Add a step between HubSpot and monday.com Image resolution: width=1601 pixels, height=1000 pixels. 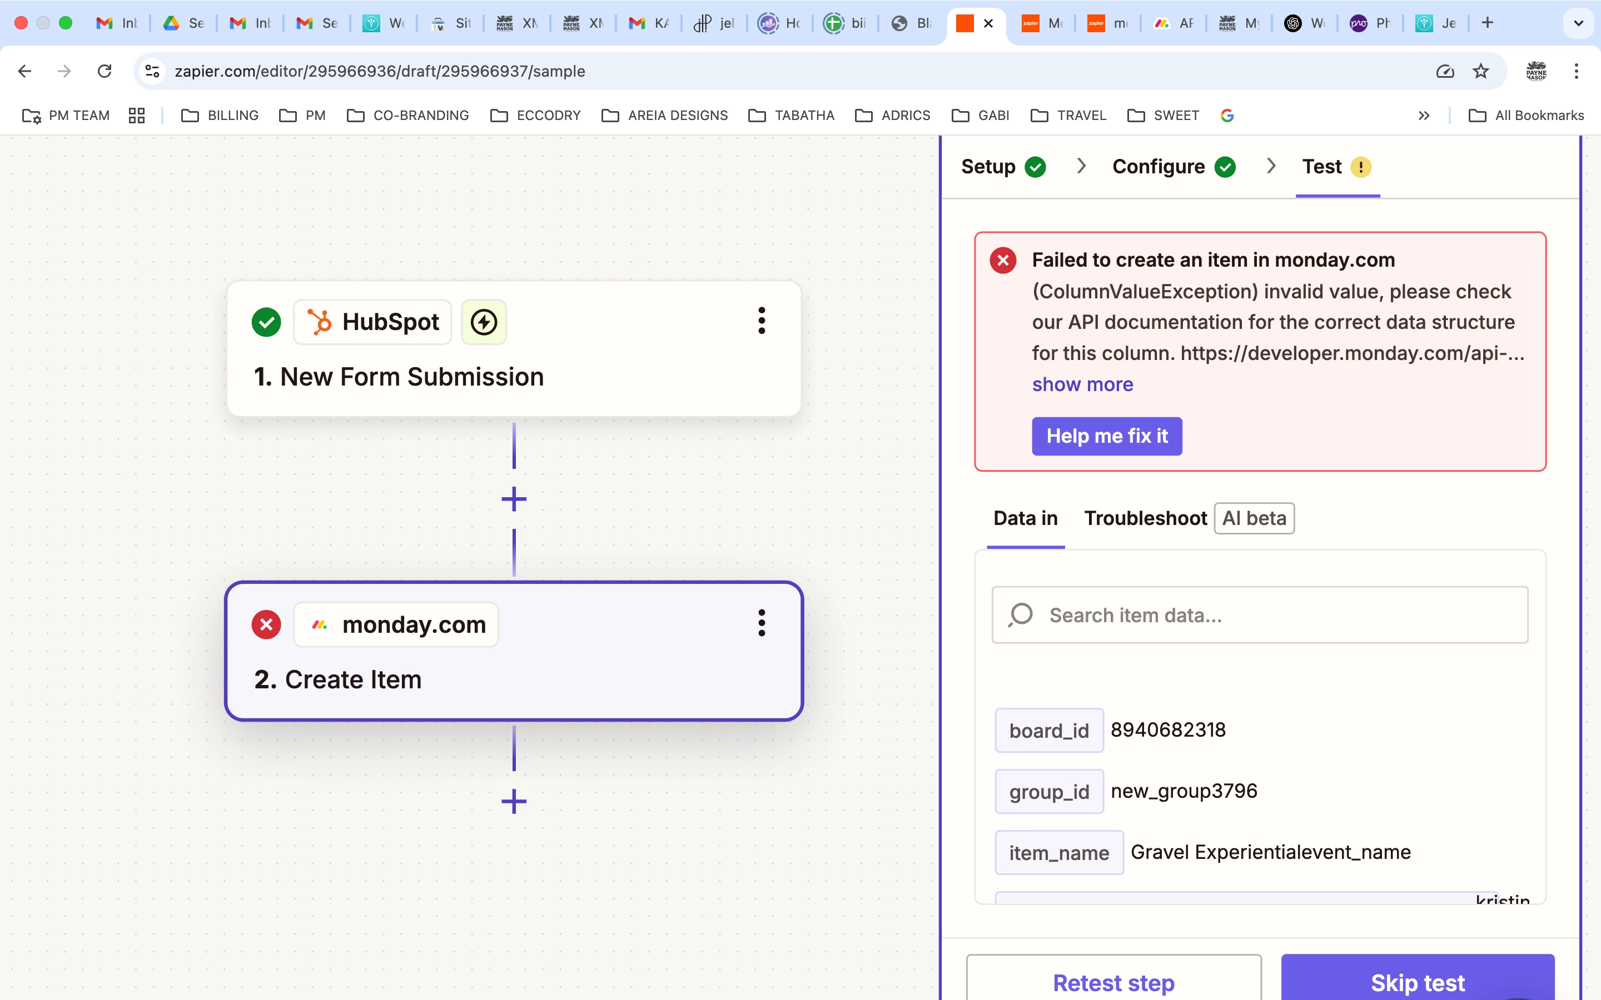click(x=514, y=499)
